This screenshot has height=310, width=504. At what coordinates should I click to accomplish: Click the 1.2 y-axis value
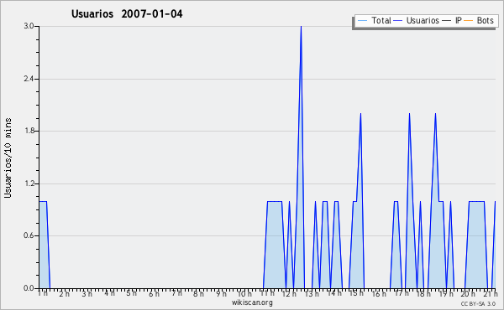tap(29, 183)
